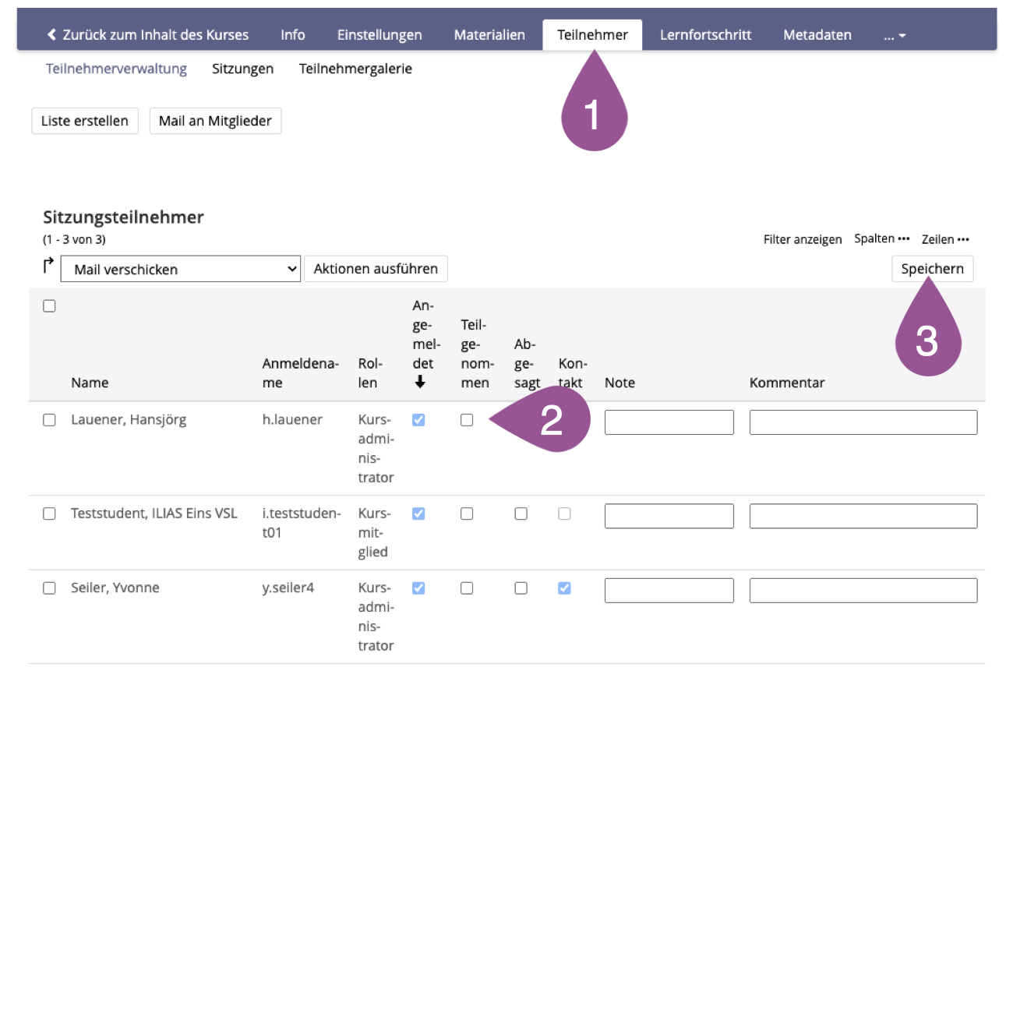
Task: Check Abgesagt for Teststudent, ILIAS Eins VSL
Action: point(521,514)
